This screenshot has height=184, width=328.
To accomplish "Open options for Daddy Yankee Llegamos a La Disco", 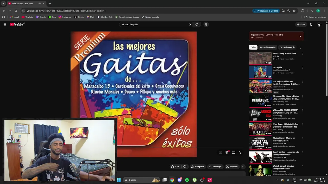I will click(x=303, y=152).
